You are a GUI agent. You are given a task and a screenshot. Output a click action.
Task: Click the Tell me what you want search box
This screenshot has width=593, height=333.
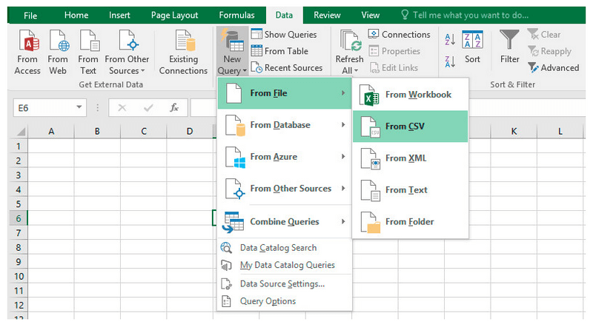[x=470, y=15]
